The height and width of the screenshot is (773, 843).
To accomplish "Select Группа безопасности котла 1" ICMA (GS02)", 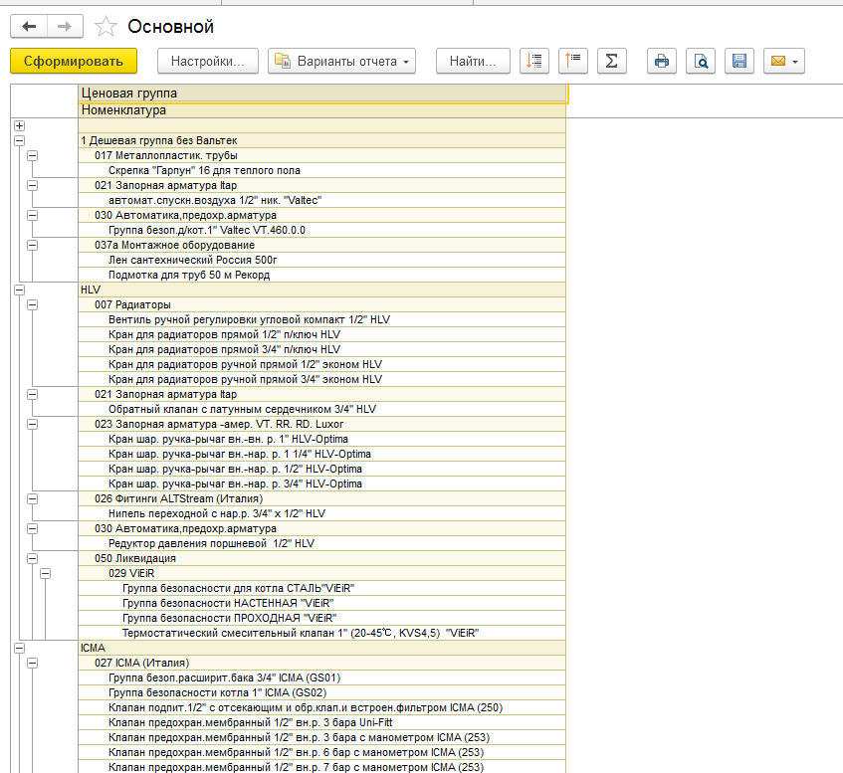I will pyautogui.click(x=322, y=692).
